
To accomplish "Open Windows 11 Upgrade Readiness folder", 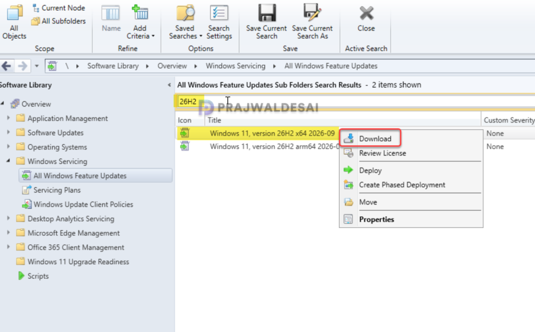I will point(78,261).
